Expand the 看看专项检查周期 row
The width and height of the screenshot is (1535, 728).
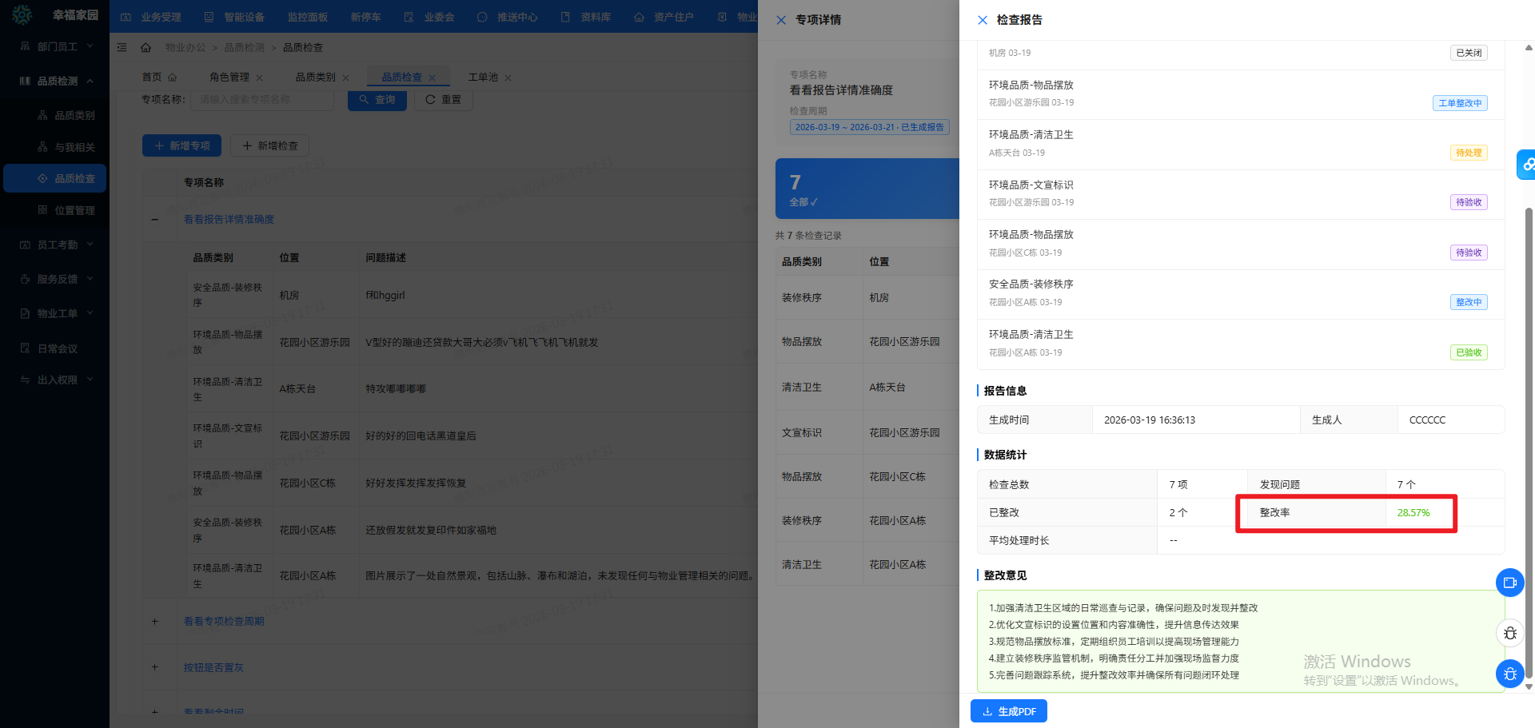point(155,622)
